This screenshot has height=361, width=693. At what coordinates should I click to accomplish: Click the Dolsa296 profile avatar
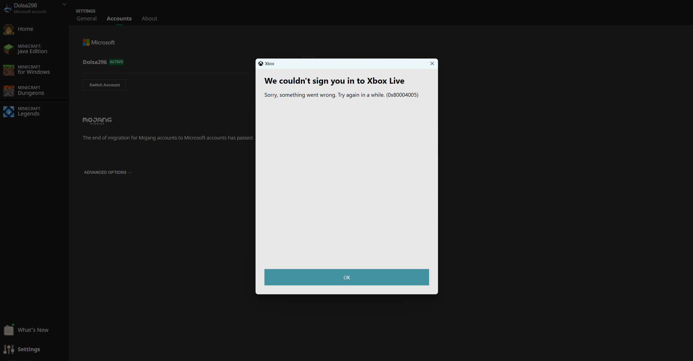click(x=7, y=8)
